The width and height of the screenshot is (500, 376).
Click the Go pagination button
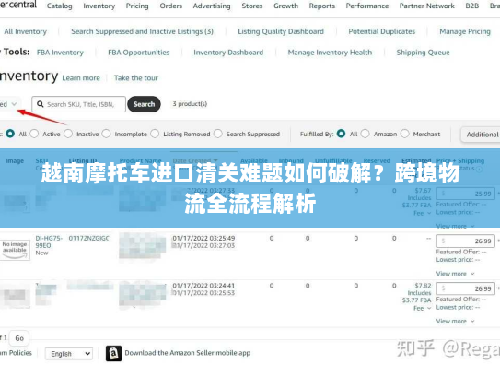pyautogui.click(x=19, y=338)
